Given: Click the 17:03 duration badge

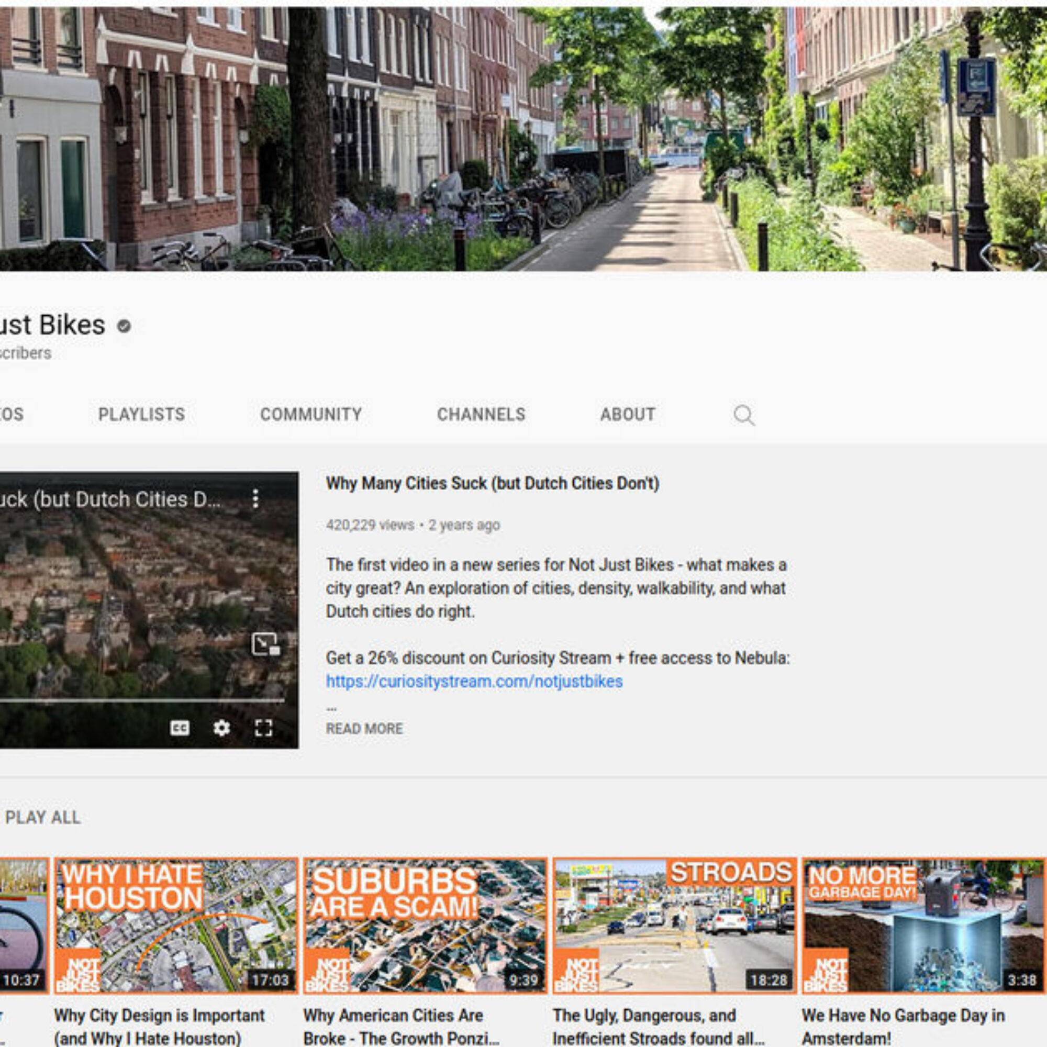Looking at the screenshot, I should pyautogui.click(x=271, y=981).
